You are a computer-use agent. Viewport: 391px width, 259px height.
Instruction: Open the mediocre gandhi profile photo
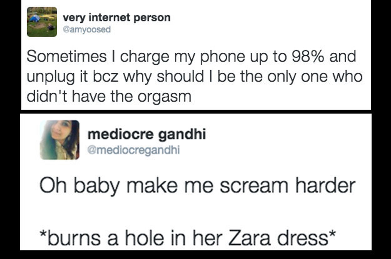pyautogui.click(x=60, y=140)
